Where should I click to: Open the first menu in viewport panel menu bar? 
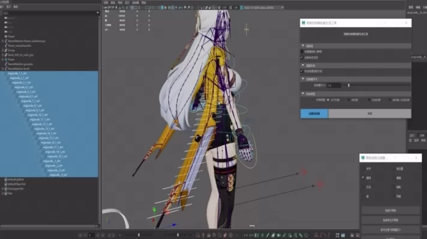[x=106, y=3]
